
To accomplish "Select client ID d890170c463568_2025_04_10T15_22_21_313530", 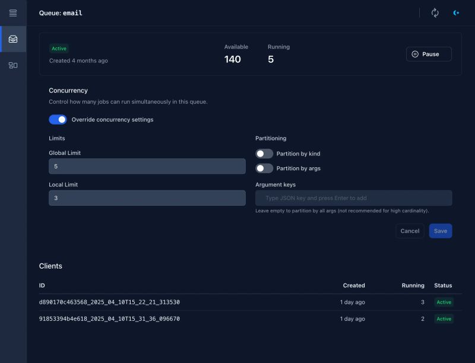I will coord(109,302).
